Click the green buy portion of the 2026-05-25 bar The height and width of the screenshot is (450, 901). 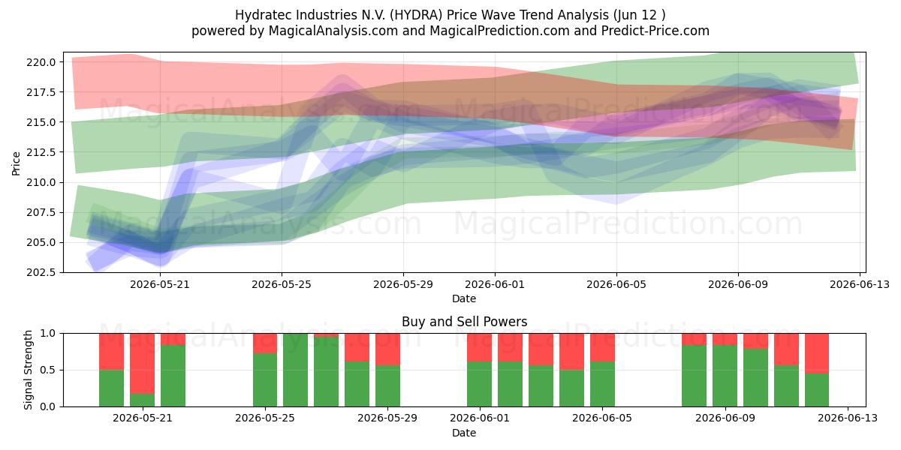265,380
